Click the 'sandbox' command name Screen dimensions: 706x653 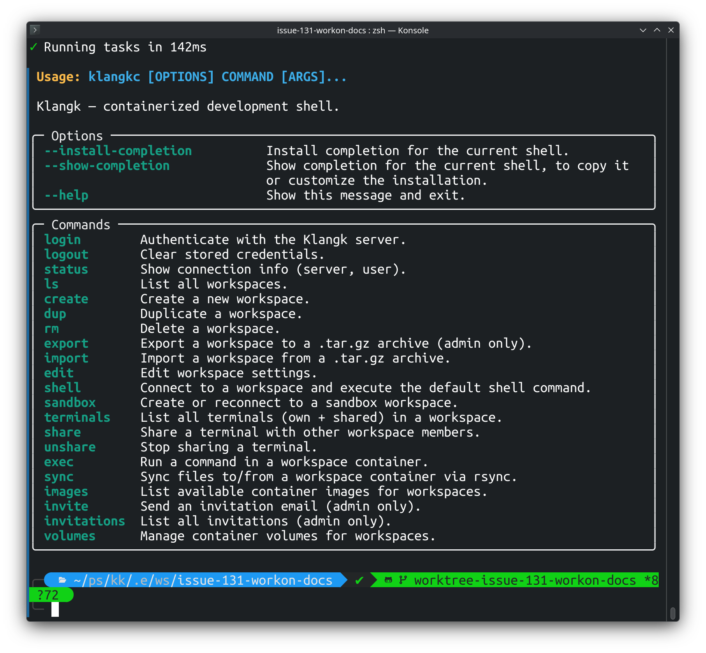pos(70,402)
